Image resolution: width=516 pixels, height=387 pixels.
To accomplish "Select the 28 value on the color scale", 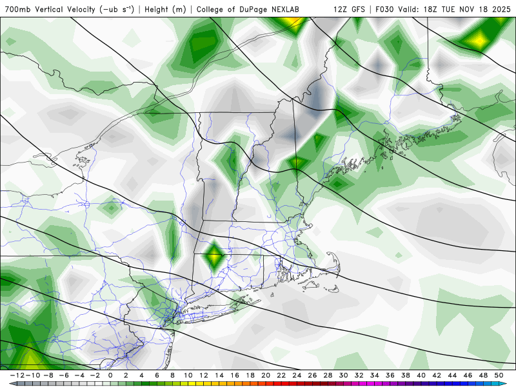I will pos(328,375).
